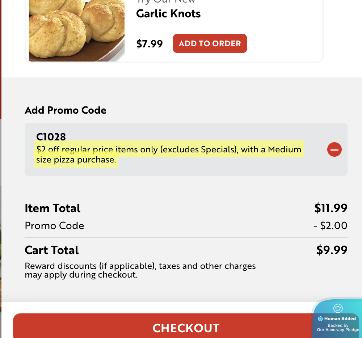
Task: Proceed with the Checkout button
Action: (x=186, y=328)
